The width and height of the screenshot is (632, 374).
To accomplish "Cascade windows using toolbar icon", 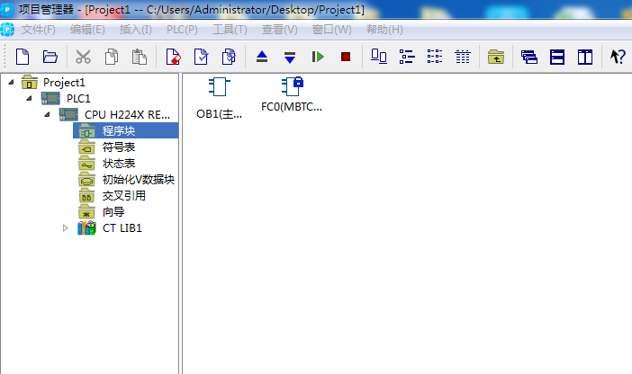I will 529,57.
